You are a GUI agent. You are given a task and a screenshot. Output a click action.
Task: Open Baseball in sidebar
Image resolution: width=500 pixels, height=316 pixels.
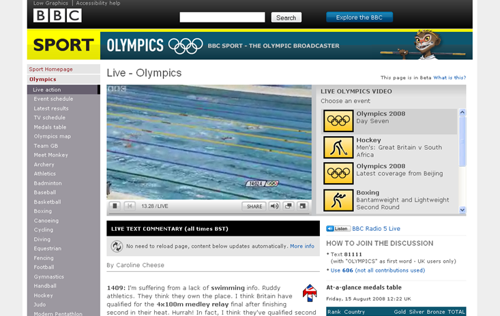click(44, 193)
